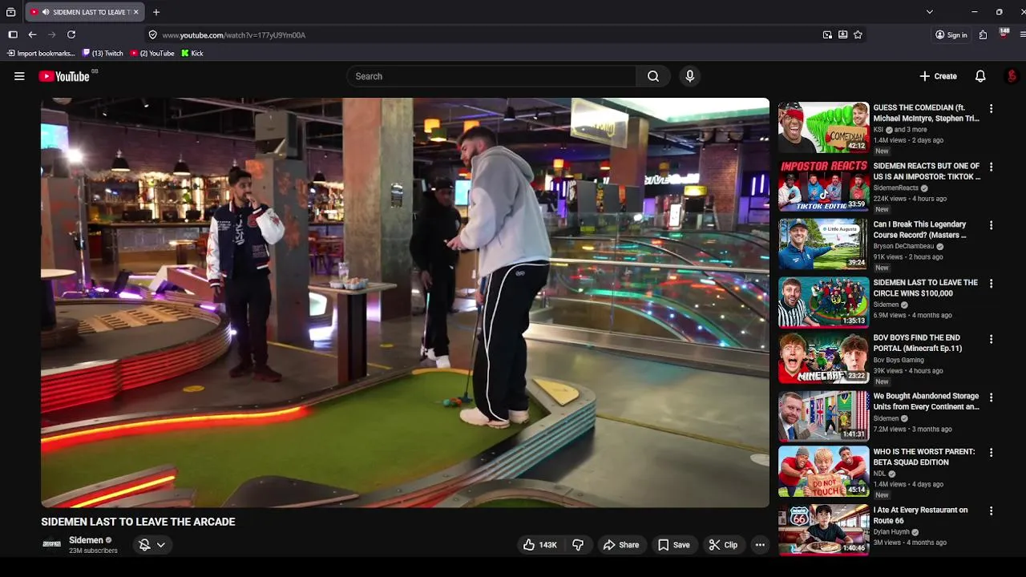Click the magnifier search button
The width and height of the screenshot is (1026, 577).
pos(653,76)
